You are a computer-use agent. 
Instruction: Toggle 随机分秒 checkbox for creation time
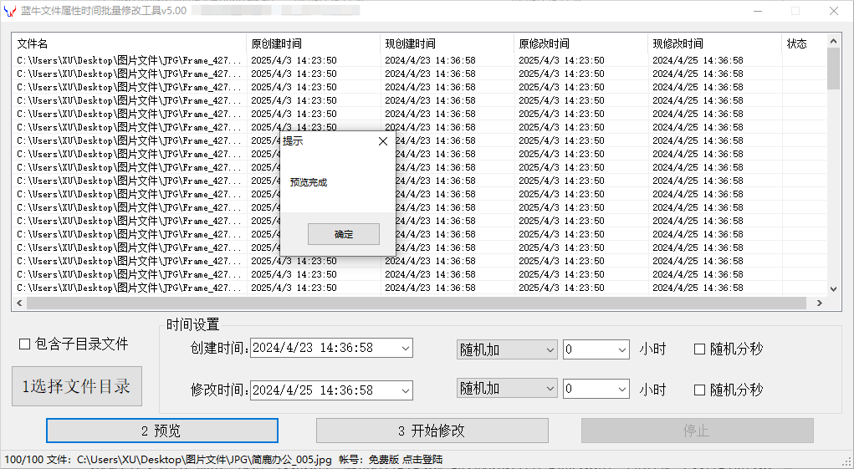point(700,349)
